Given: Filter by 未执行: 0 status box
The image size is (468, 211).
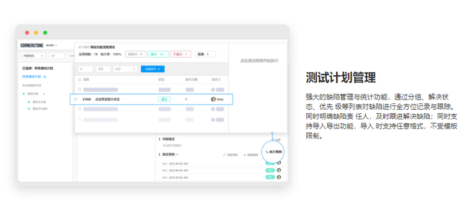Looking at the screenshot, I should point(136,54).
